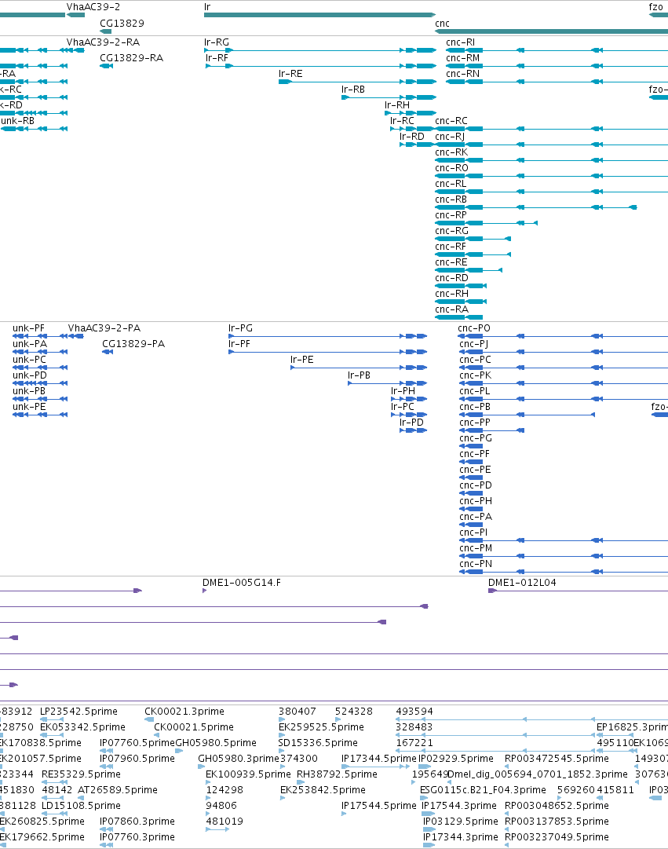
Task: Select the IP02929.5prime EST label
Action: click(x=456, y=759)
